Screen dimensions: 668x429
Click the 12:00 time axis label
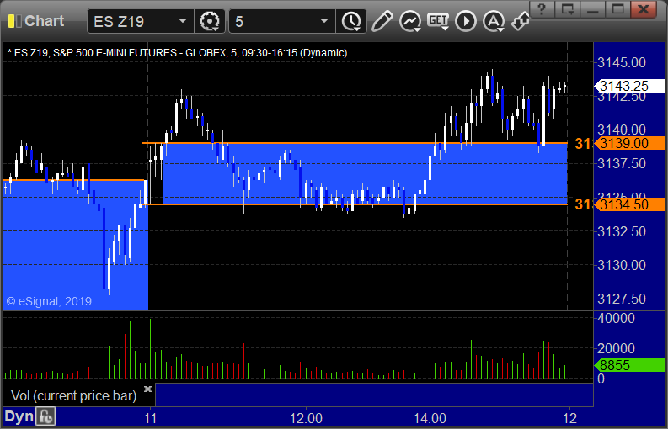(x=306, y=417)
